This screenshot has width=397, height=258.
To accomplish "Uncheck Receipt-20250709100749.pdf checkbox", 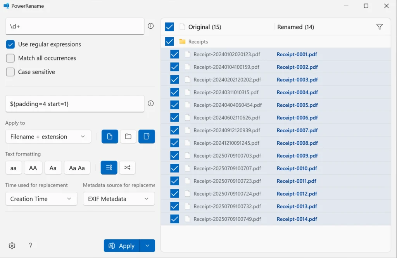I will [174, 219].
